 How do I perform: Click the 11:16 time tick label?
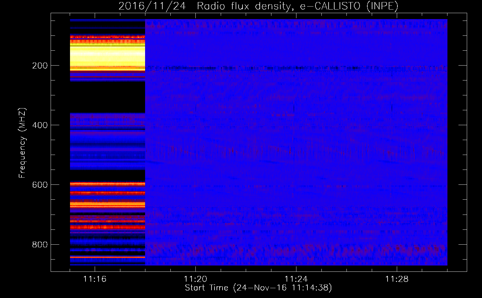pyautogui.click(x=95, y=279)
